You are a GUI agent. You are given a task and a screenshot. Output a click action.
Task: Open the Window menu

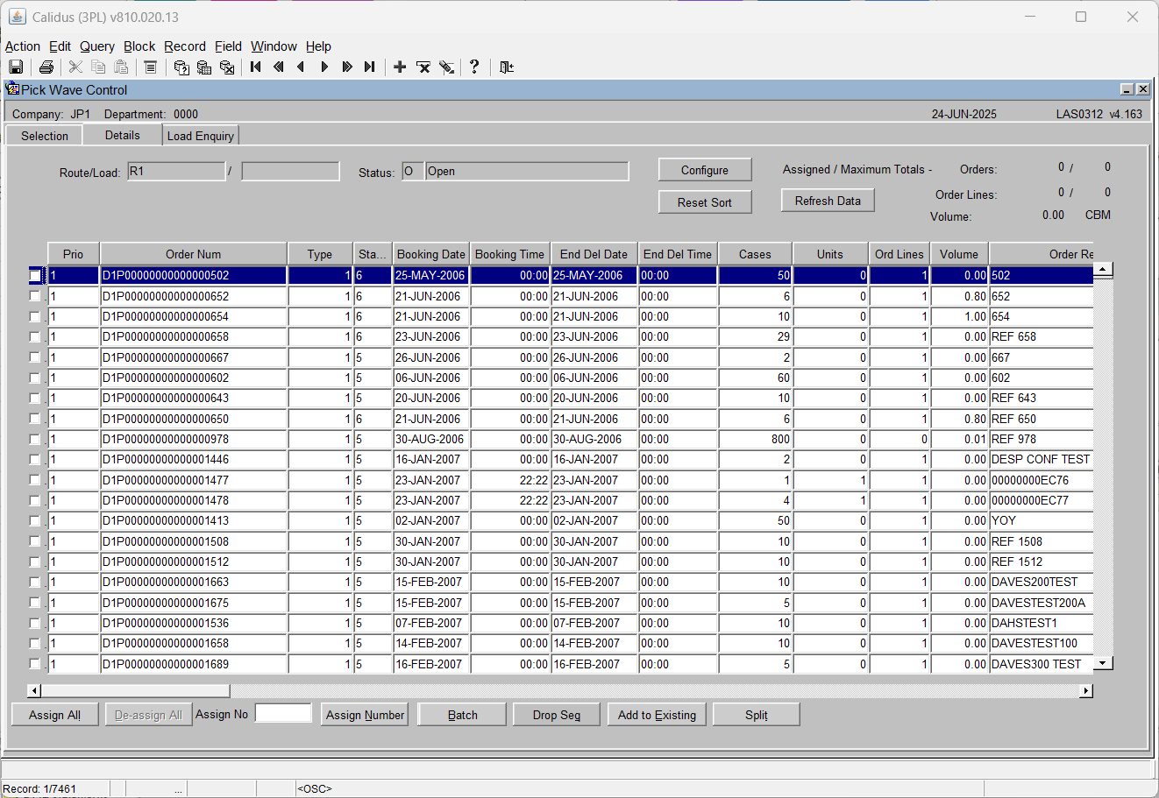click(x=274, y=46)
